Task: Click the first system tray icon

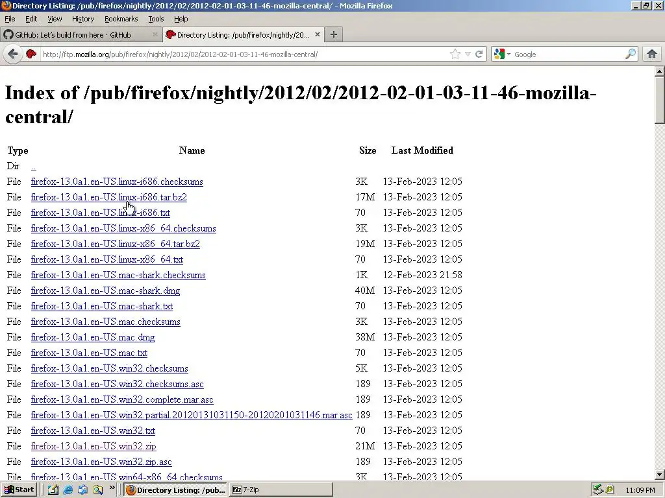Action: pos(598,490)
